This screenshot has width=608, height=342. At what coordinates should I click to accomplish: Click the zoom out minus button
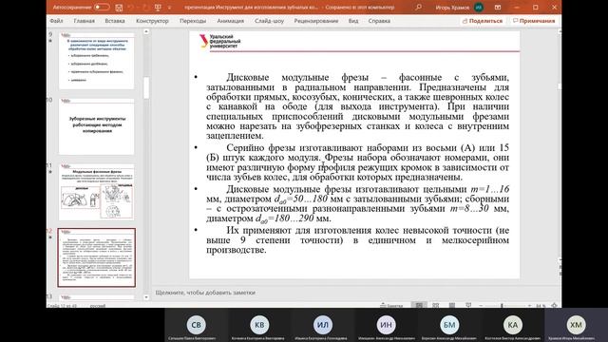click(x=481, y=306)
